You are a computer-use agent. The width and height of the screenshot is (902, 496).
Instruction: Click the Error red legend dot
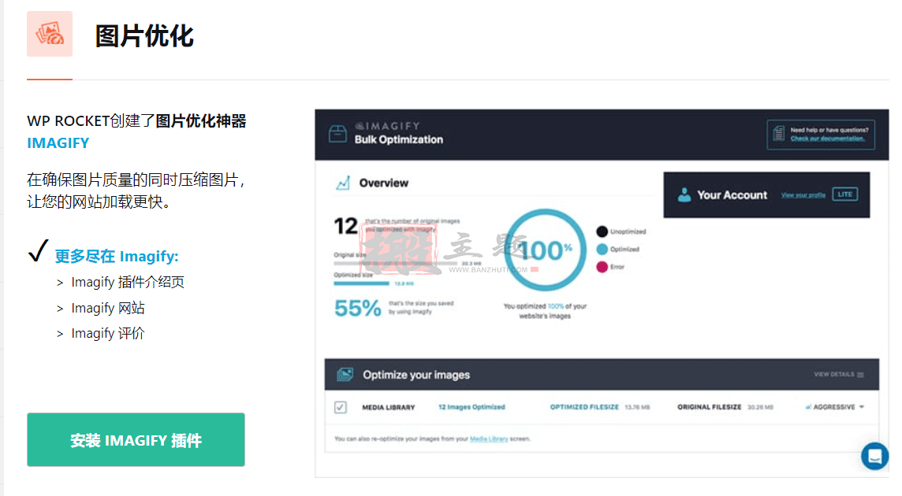pyautogui.click(x=602, y=267)
